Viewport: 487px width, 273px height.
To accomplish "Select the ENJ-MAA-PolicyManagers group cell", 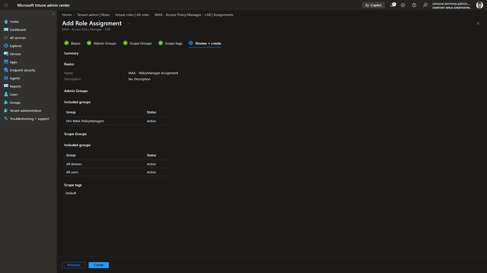I will point(85,121).
